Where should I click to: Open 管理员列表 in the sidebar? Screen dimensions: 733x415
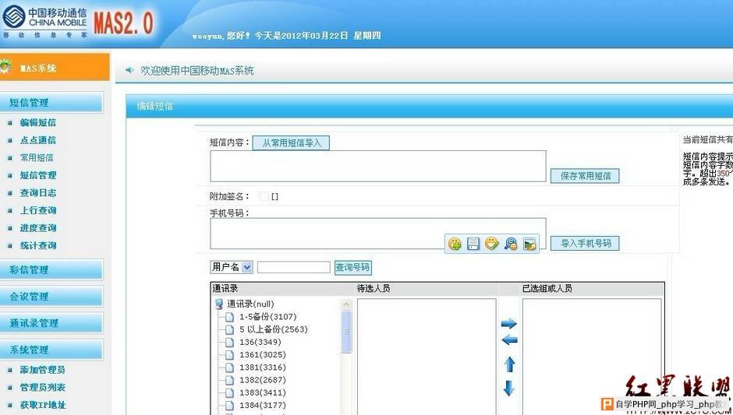[x=43, y=388]
